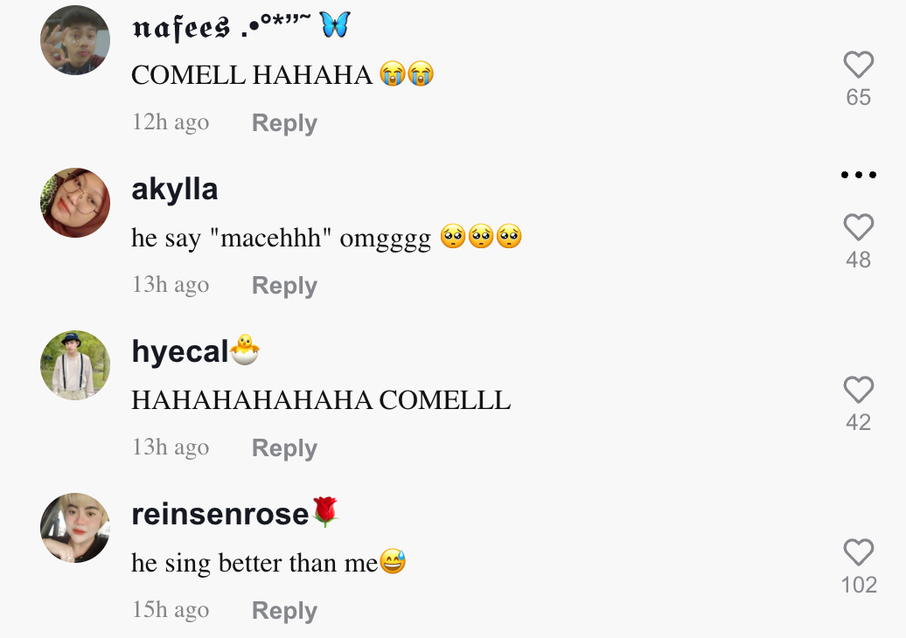This screenshot has height=638, width=906.
Task: Click the 15h ago timestamp
Action: (171, 610)
